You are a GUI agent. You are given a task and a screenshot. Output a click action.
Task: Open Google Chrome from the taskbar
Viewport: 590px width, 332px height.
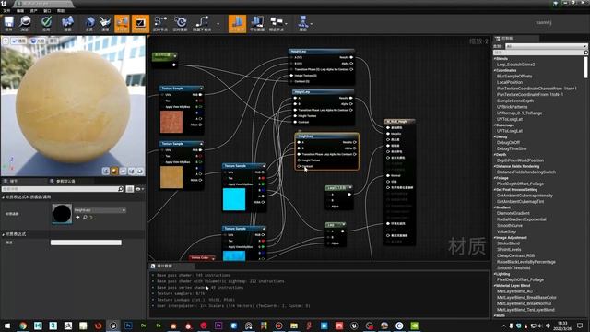click(23, 326)
